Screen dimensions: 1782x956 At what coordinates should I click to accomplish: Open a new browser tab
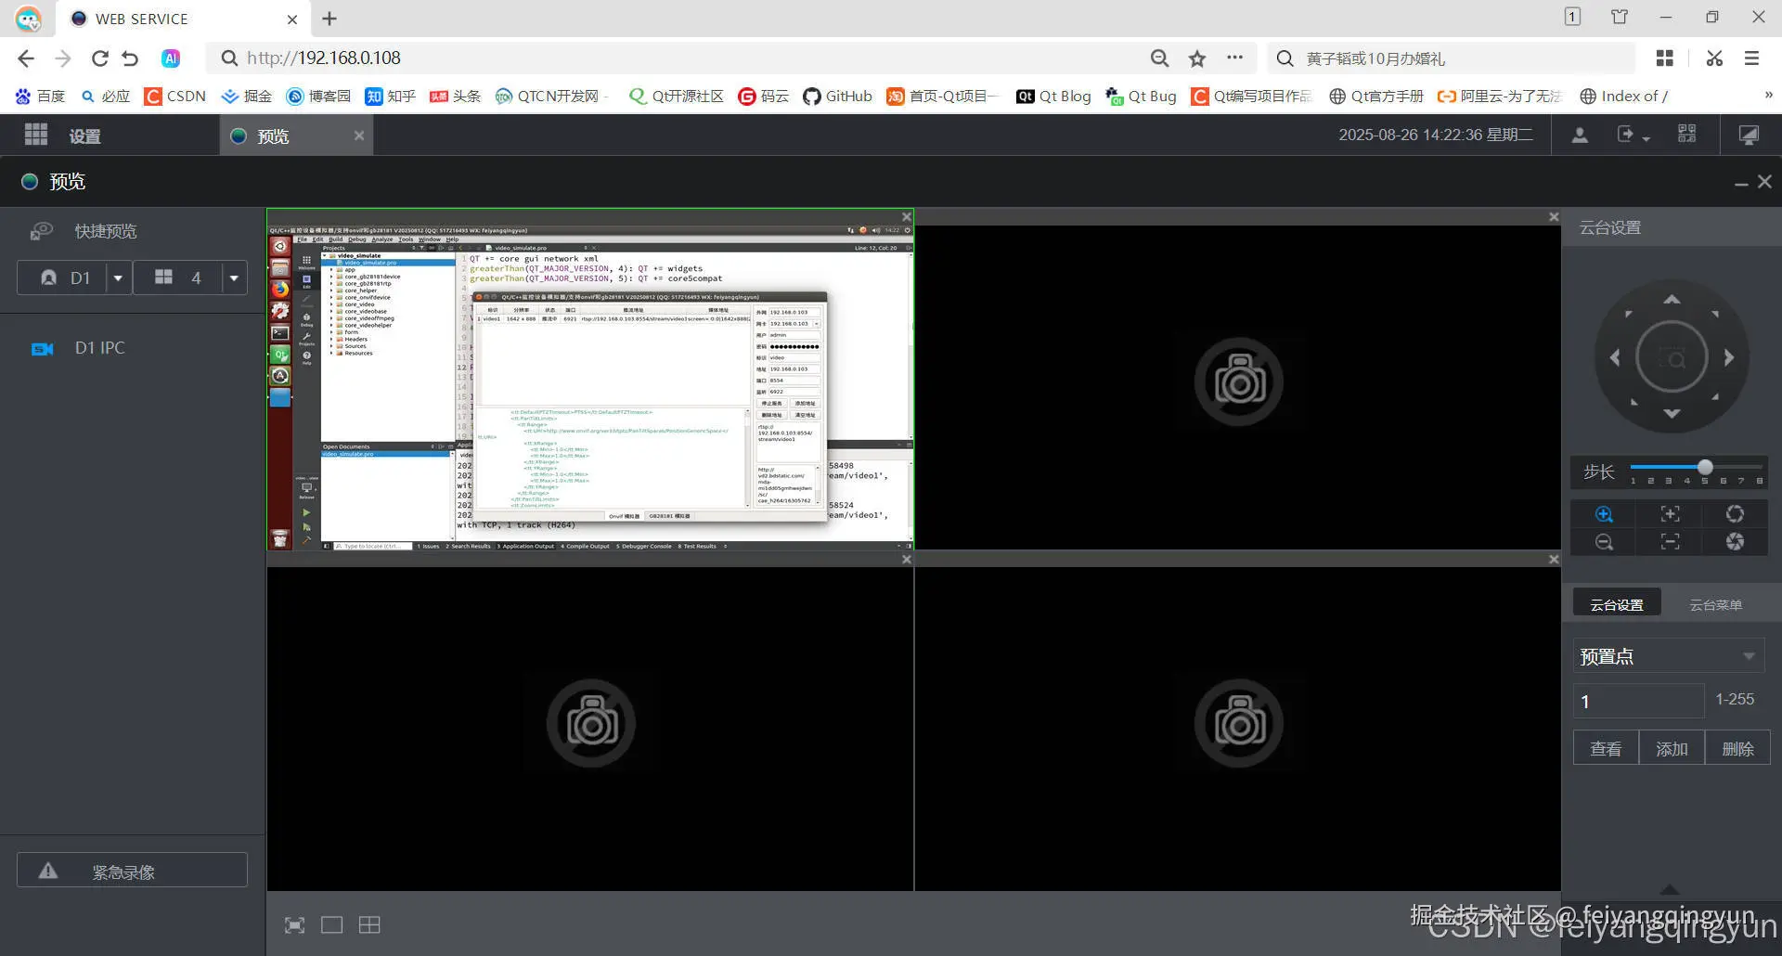329,19
